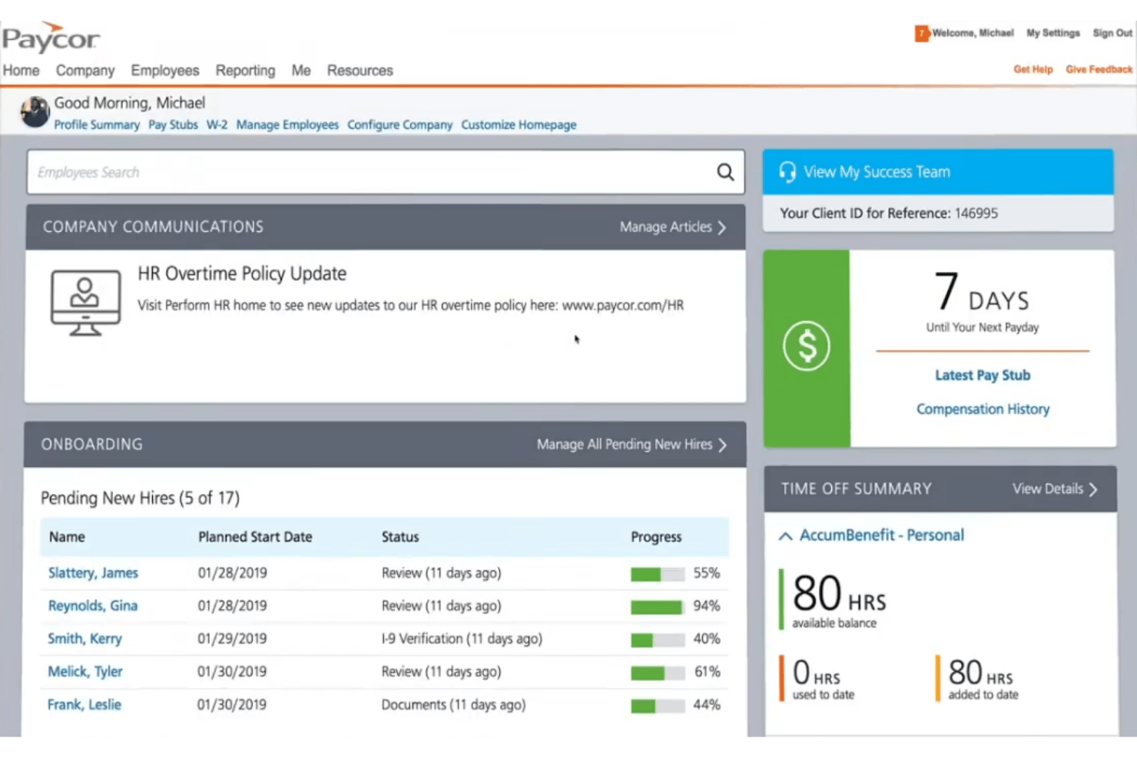
Task: Click View My Success Team button
Action: click(938, 172)
